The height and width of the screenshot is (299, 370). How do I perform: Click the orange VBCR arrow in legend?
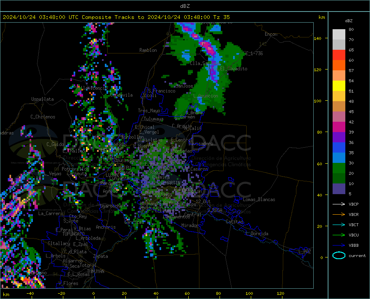click(339, 215)
